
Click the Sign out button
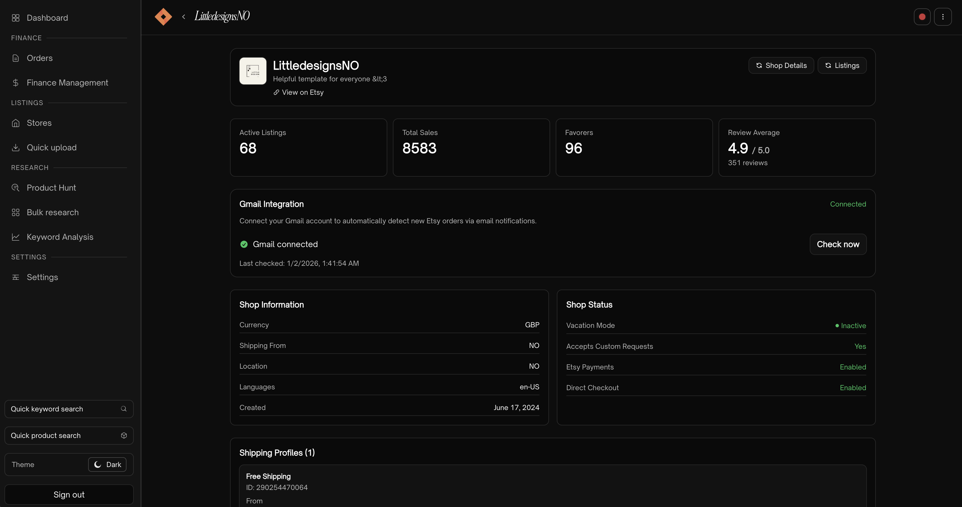coord(69,494)
